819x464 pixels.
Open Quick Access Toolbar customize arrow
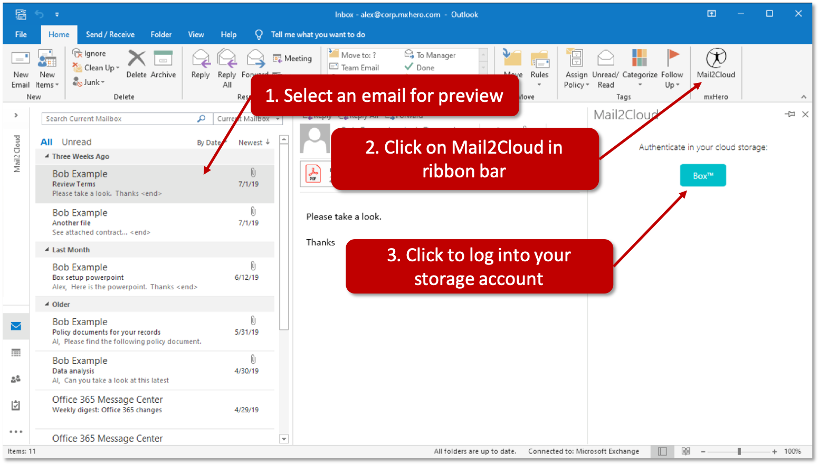point(57,15)
